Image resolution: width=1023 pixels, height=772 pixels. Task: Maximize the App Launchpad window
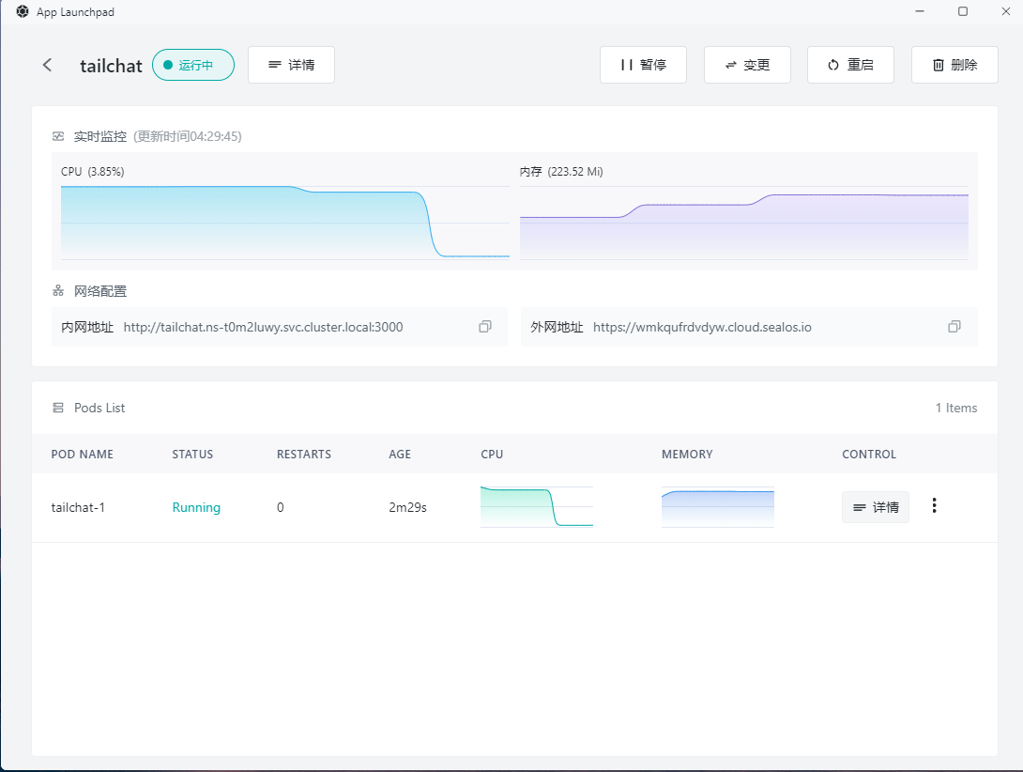tap(963, 11)
